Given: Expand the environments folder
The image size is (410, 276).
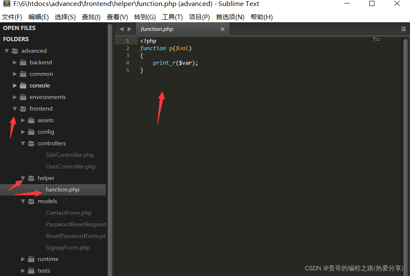Looking at the screenshot, I should tap(15, 97).
